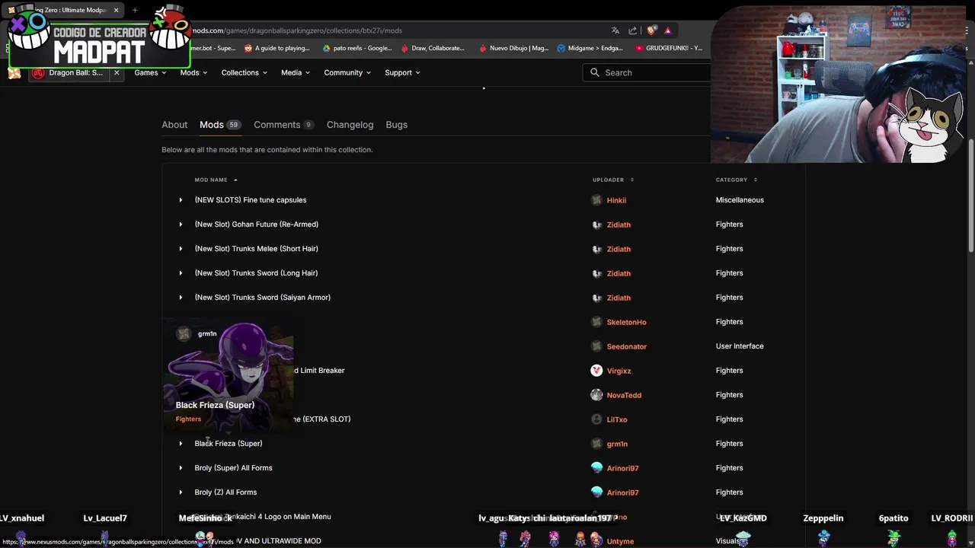Open uploader SkeletonHo's profile
This screenshot has width=975, height=548.
[x=626, y=322]
